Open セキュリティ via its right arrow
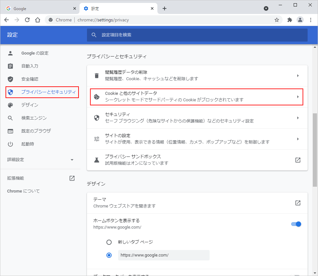The width and height of the screenshot is (318, 276). 298,118
